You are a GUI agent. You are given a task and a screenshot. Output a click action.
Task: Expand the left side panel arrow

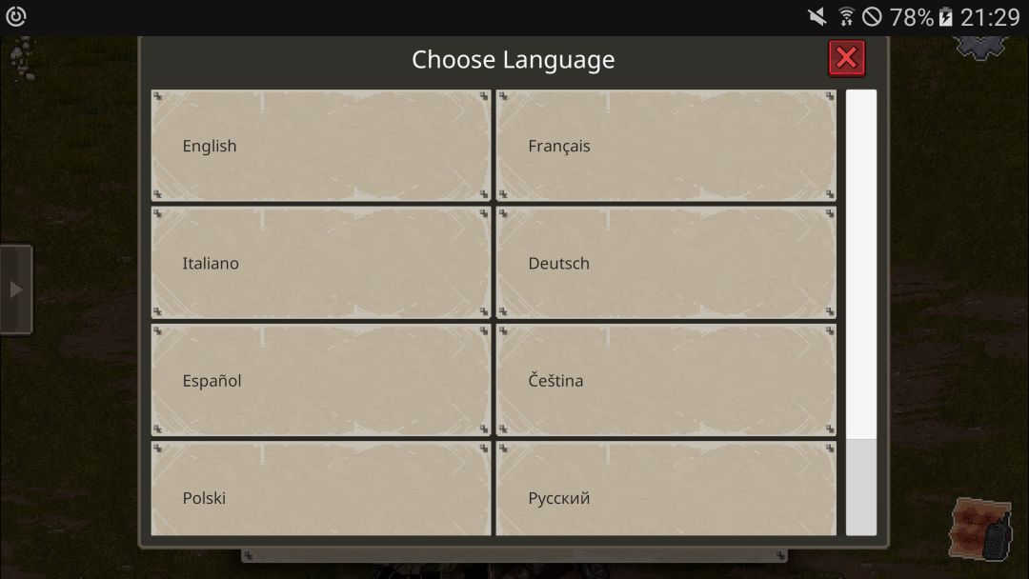point(16,289)
